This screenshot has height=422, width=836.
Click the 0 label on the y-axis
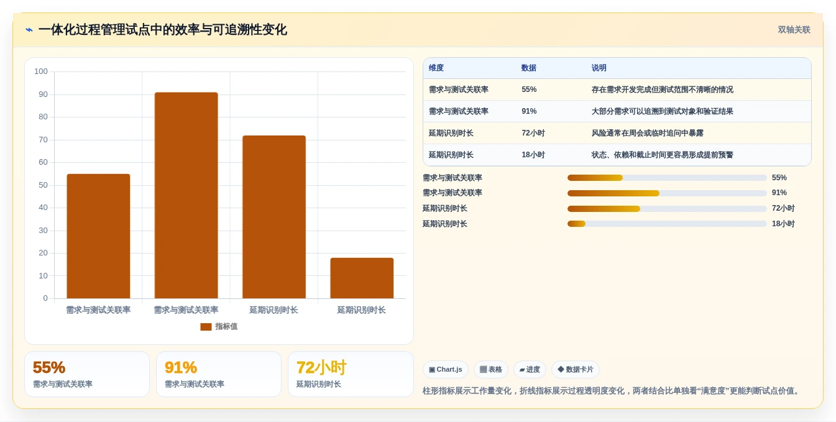(45, 298)
